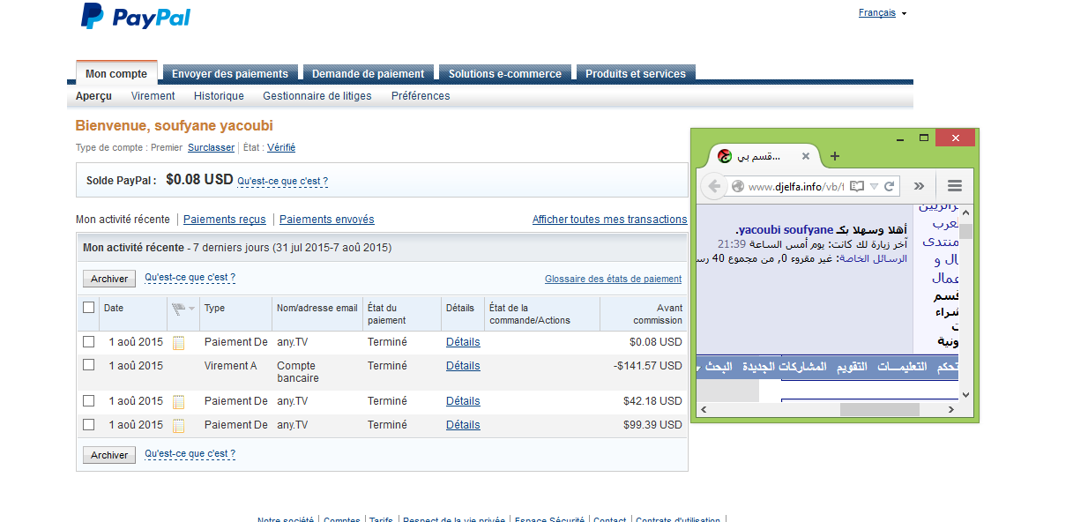Click the Firefox vertical scrollbar thumb
This screenshot has height=522, width=1073.
[965, 231]
